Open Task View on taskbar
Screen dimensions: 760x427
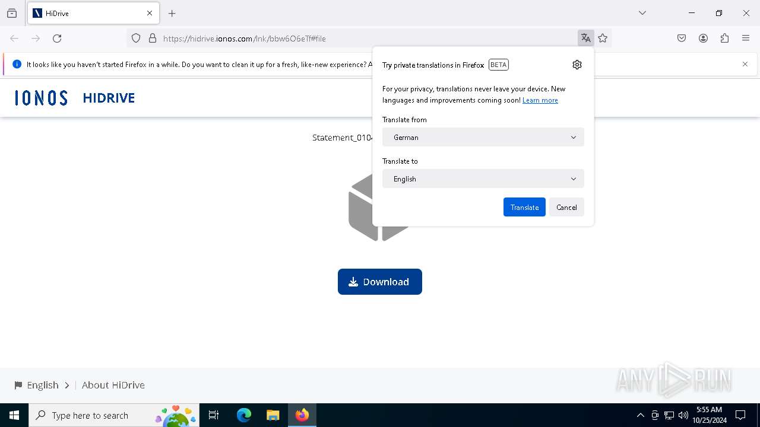point(214,415)
